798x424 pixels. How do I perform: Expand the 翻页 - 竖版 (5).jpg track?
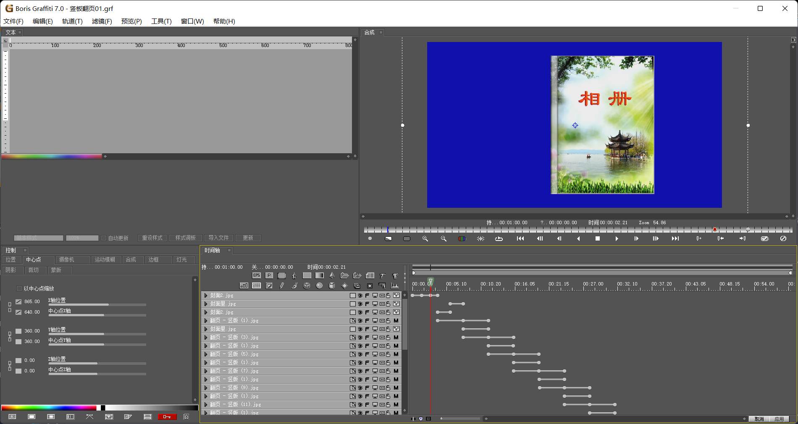pyautogui.click(x=206, y=354)
